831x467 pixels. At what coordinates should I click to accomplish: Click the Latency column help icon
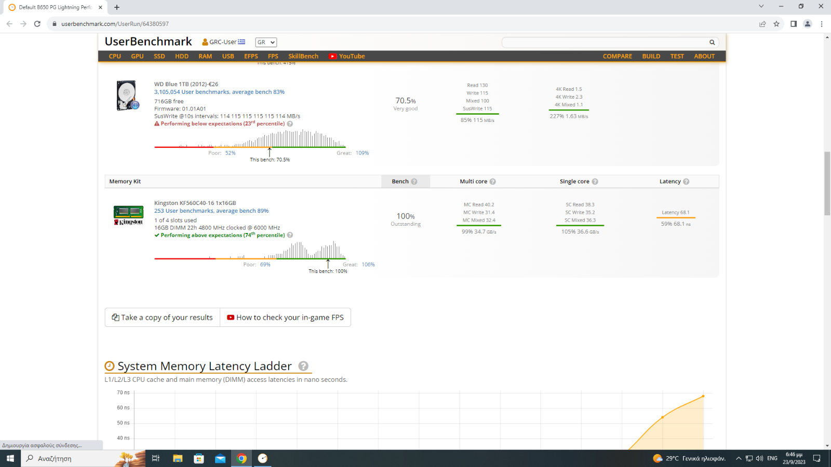click(686, 182)
